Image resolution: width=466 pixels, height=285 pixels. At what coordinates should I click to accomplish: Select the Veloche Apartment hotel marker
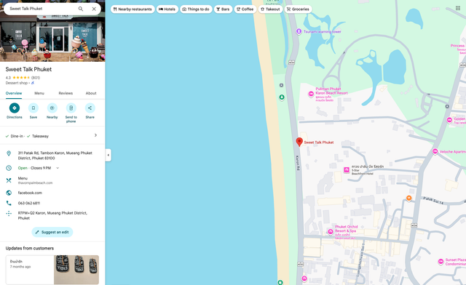pyautogui.click(x=435, y=151)
